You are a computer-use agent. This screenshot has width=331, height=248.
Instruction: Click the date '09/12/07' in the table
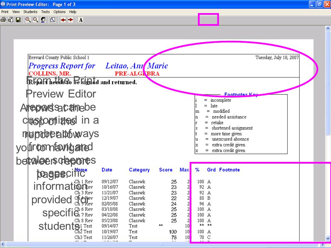[110, 182]
